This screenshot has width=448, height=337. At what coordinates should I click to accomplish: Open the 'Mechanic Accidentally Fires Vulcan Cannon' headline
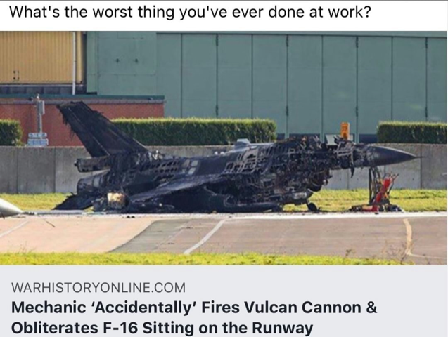click(194, 317)
